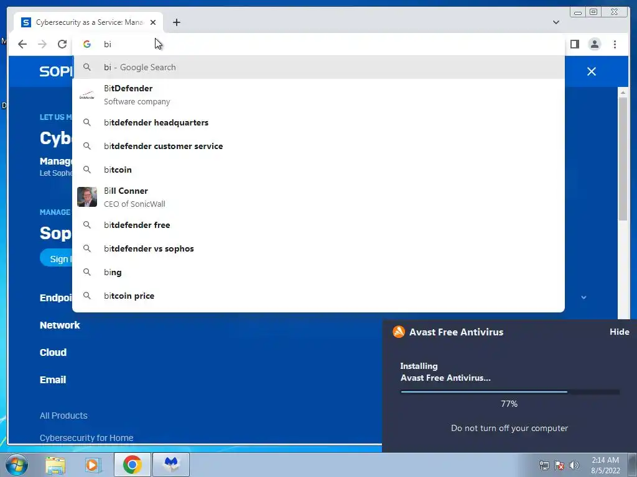Choose BitDefender Software company suggestion
Viewport: 637px width, 477px height.
click(318, 95)
